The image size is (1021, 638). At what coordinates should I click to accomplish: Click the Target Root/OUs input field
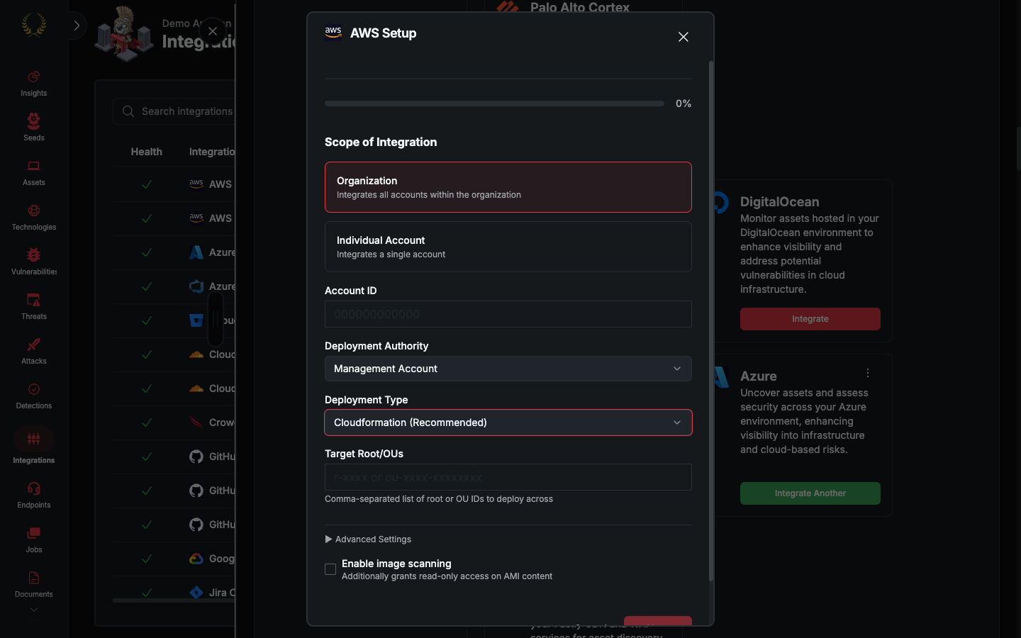pos(508,477)
